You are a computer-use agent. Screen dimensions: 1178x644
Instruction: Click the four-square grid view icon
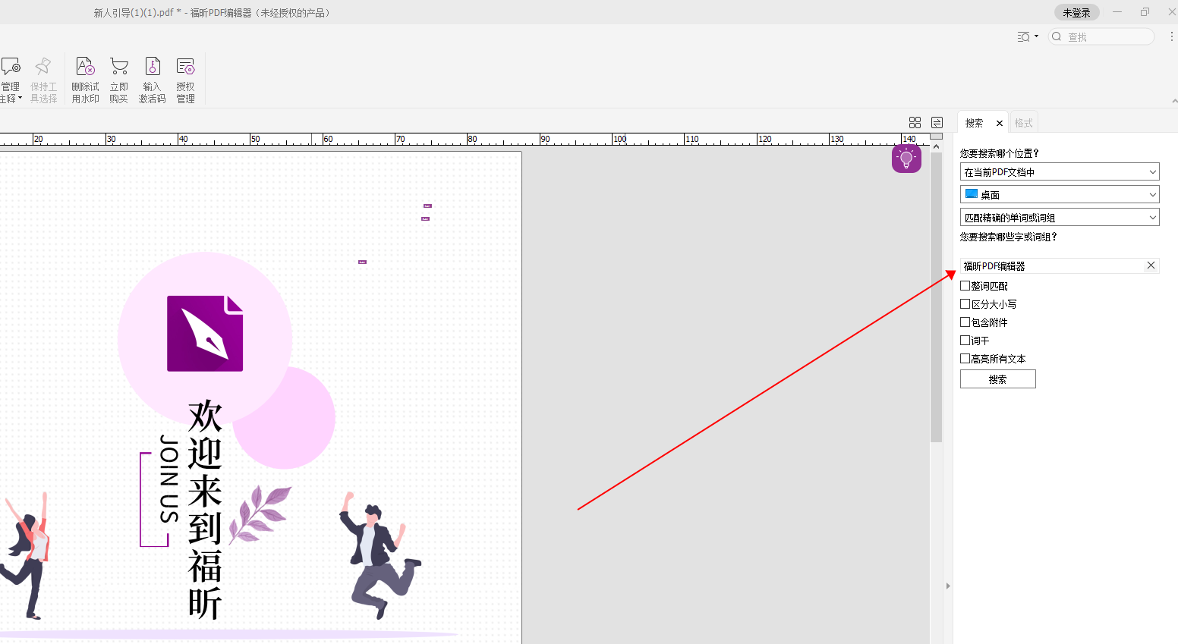(915, 123)
